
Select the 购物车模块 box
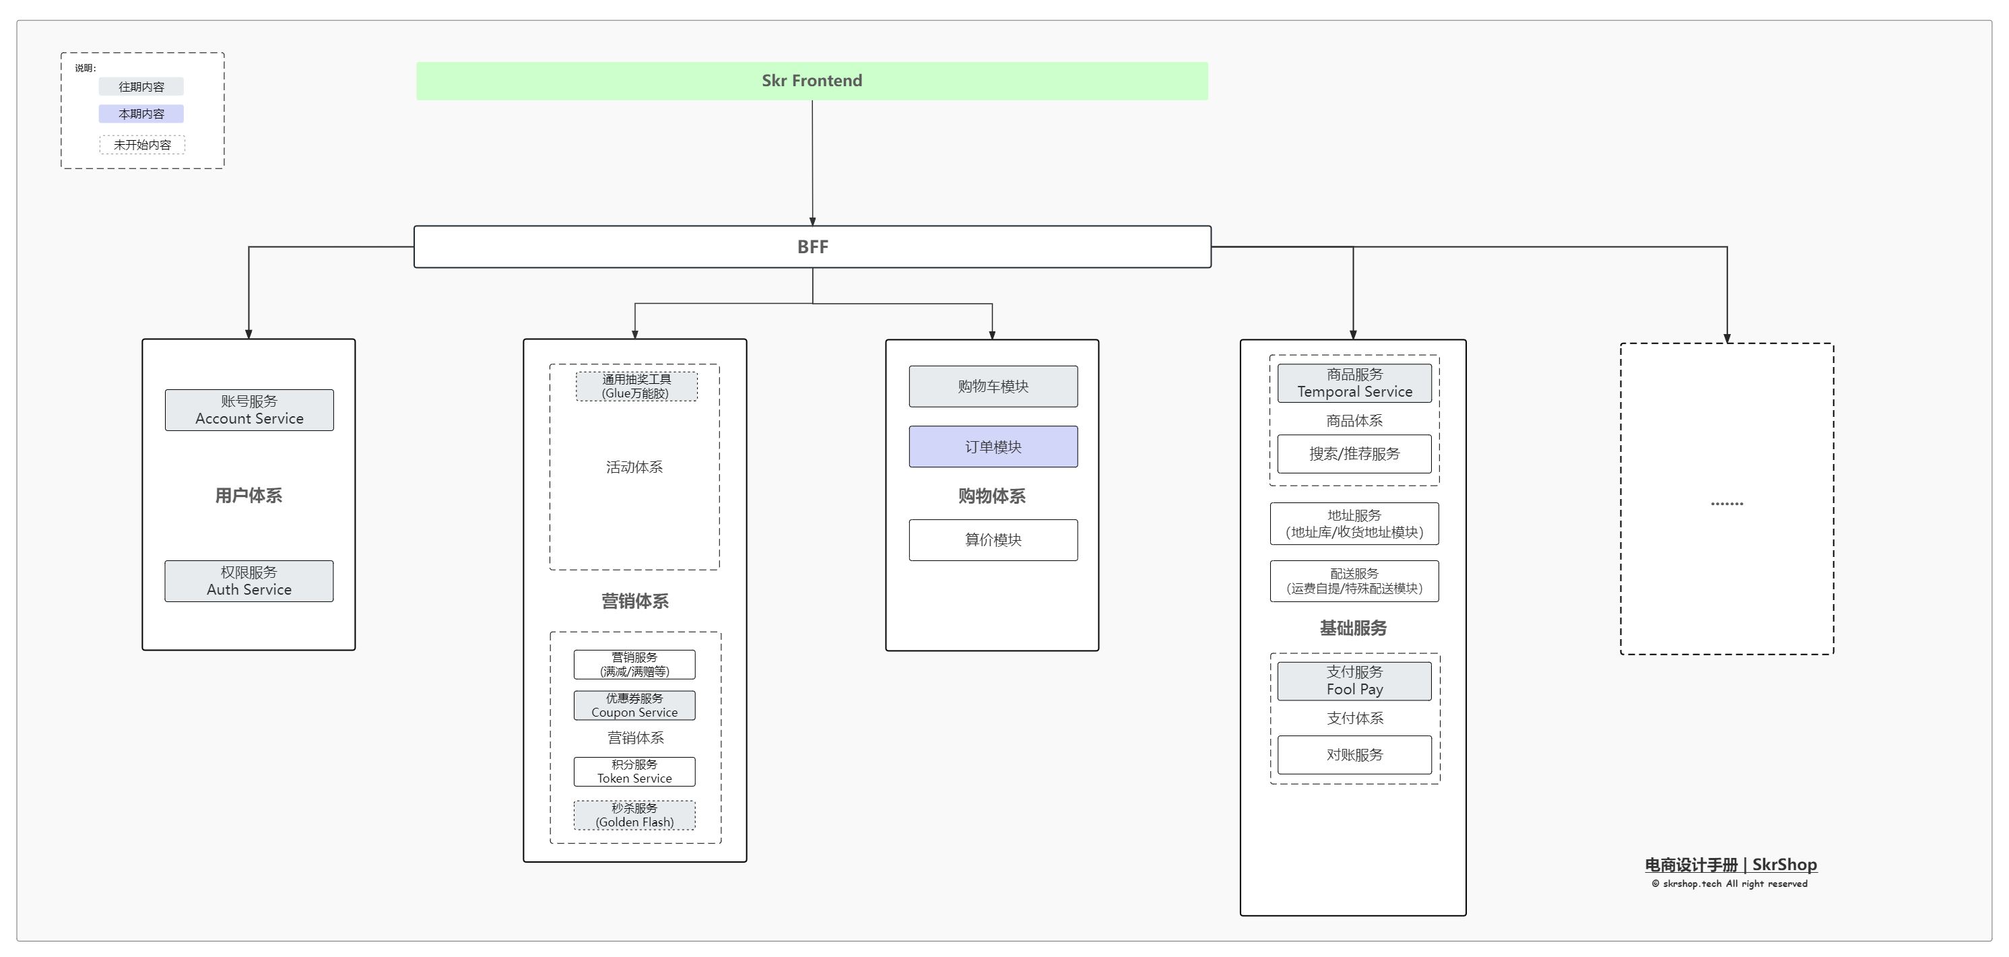click(993, 386)
